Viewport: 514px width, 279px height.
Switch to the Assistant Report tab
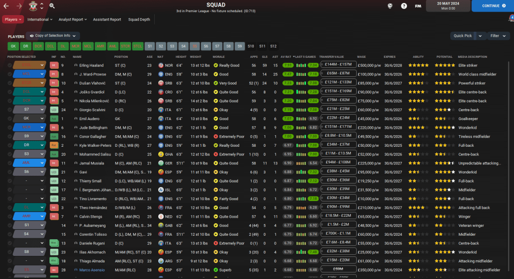click(x=107, y=20)
